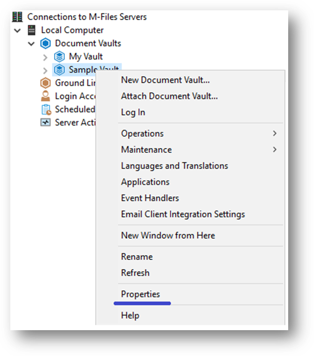Screen dimensions: 314x356
Task: Select the Server Activity tree item text
Action: point(75,123)
